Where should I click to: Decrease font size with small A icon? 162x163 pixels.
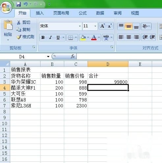click(110, 26)
